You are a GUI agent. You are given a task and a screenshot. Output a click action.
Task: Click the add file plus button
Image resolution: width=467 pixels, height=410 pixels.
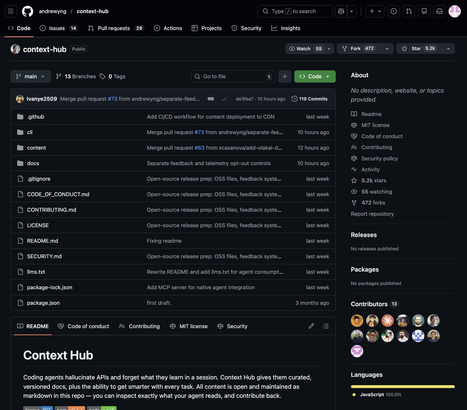(285, 76)
